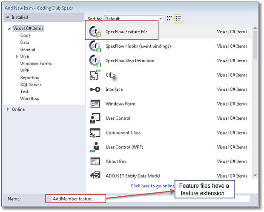Select the Data category
This screenshot has height=212, width=264.
click(25, 43)
